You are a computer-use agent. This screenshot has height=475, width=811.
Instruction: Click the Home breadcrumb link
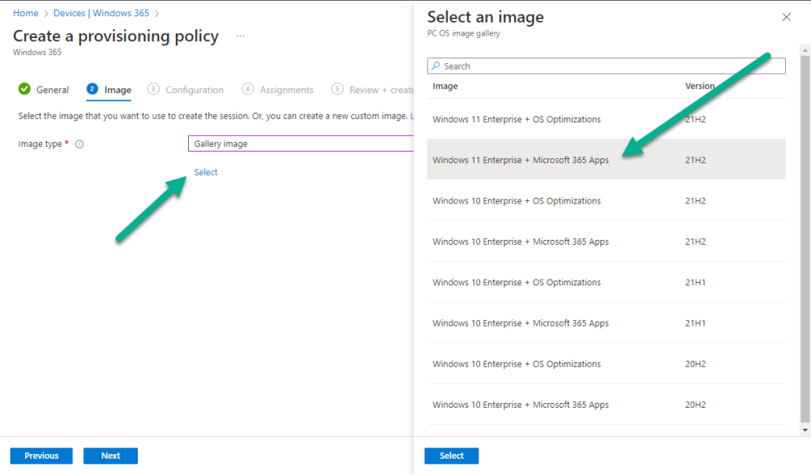25,13
